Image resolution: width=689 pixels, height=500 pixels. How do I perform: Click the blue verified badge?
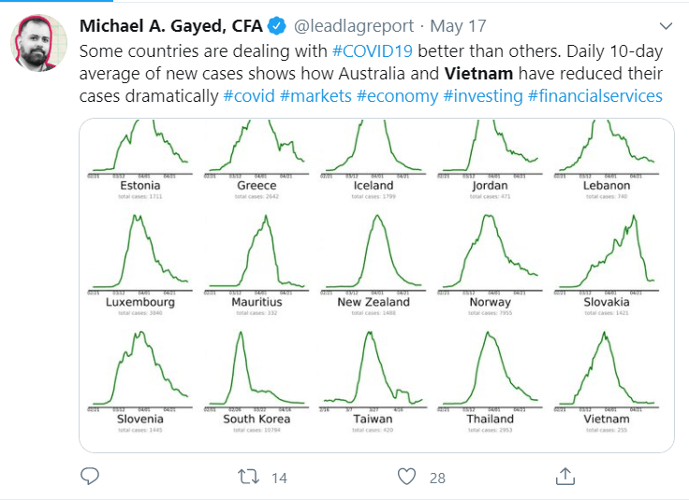tap(277, 26)
